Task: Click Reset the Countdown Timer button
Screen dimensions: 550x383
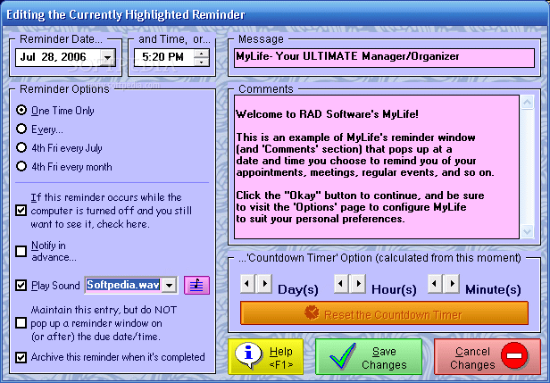Action: tap(385, 312)
